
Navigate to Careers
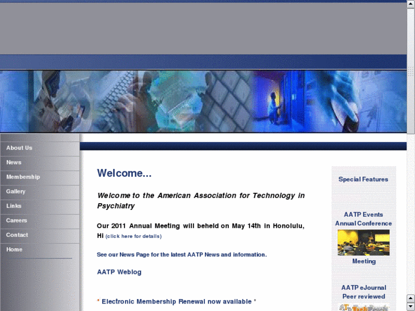(40, 221)
